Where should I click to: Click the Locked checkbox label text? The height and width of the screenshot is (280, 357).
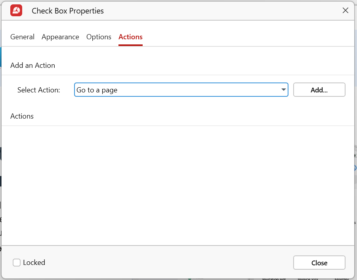coord(34,263)
